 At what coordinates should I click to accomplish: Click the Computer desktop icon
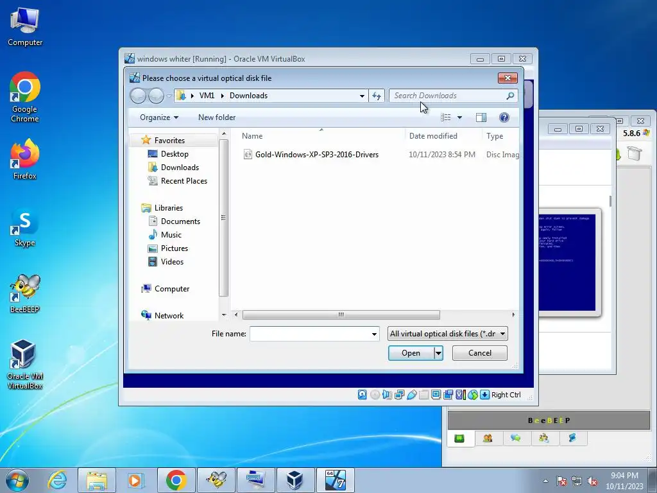tap(25, 27)
